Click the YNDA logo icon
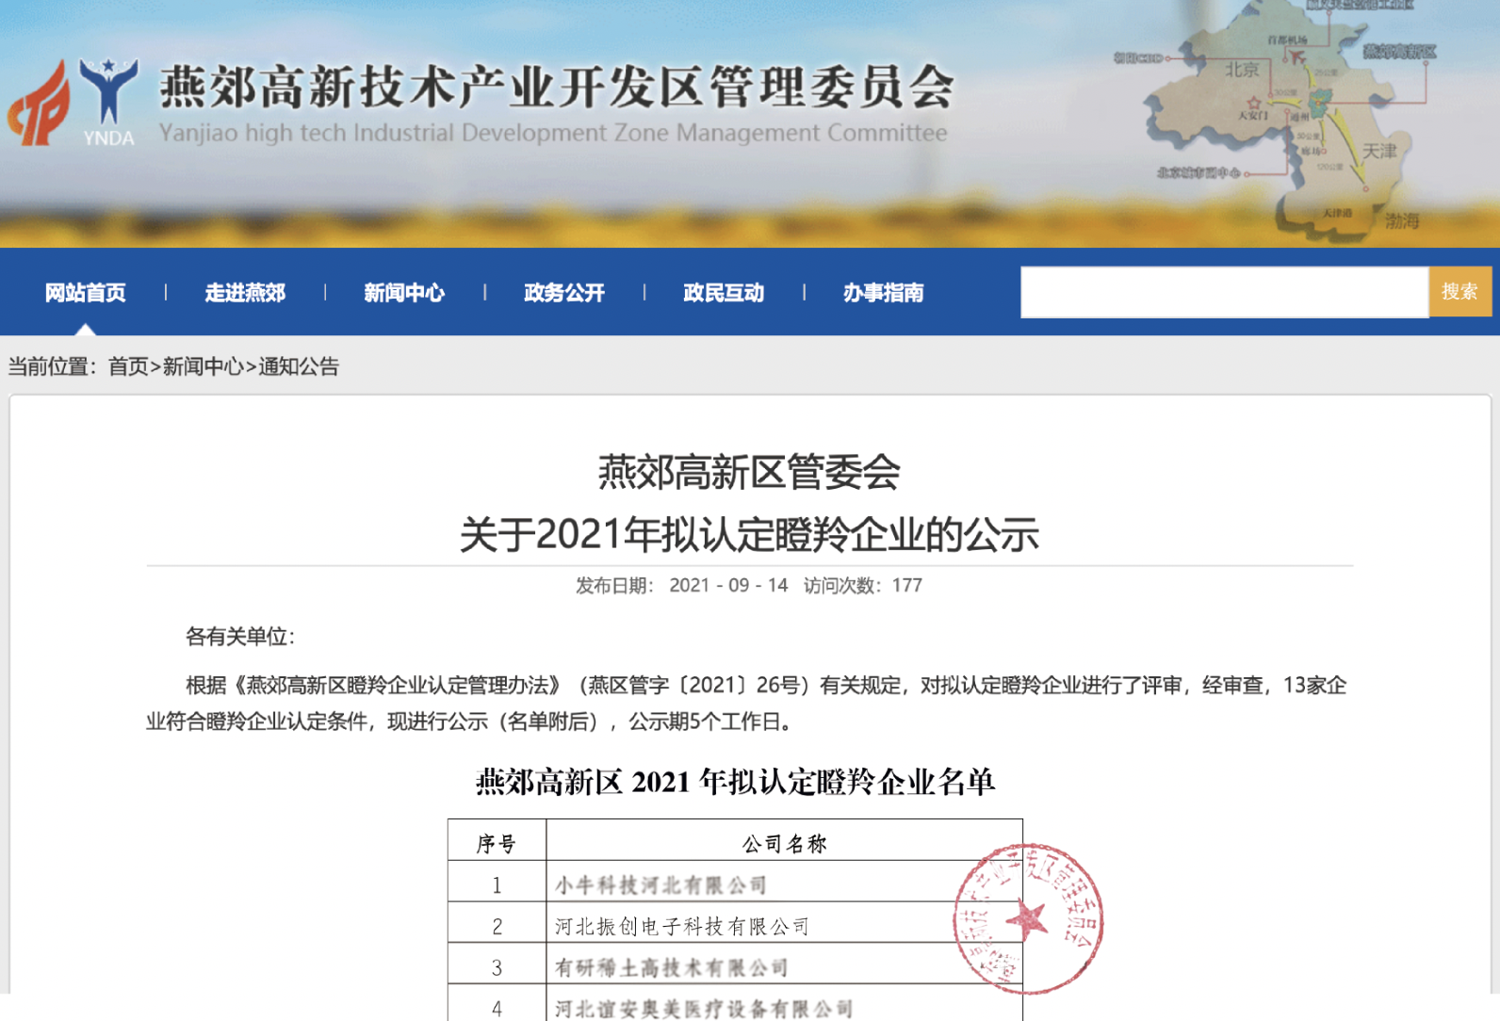This screenshot has height=1021, width=1500. click(109, 102)
